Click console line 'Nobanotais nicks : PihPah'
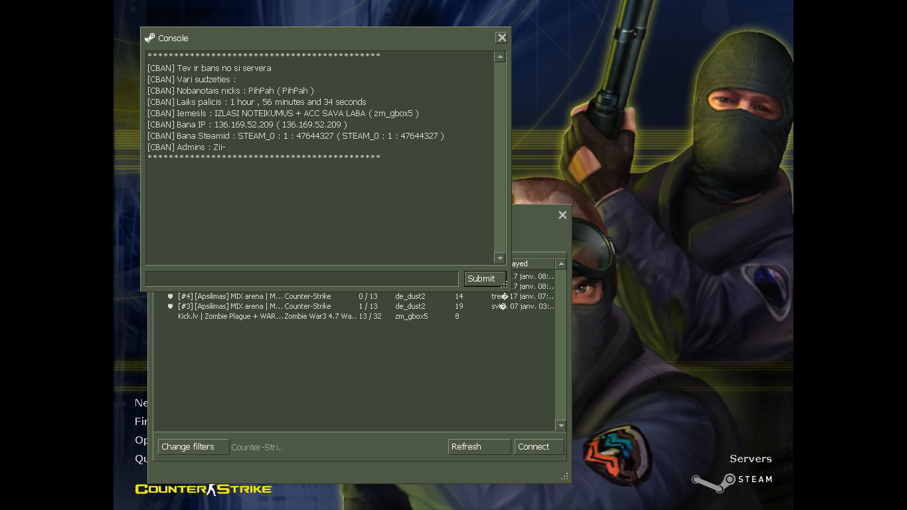Screen dimensions: 907x510 coord(230,90)
